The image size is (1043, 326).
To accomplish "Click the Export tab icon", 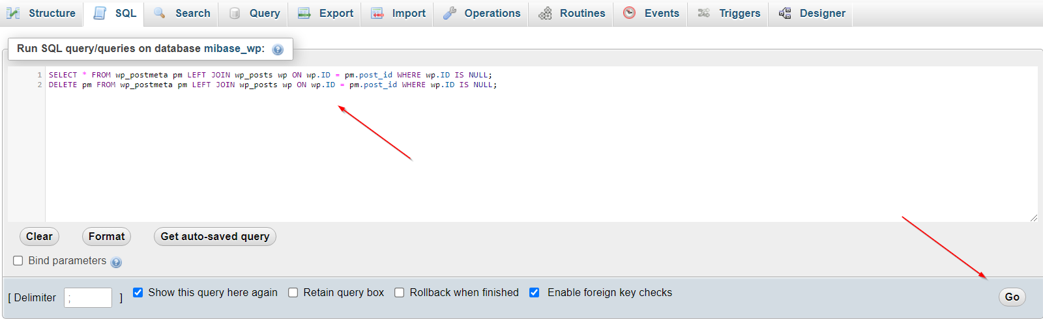I will point(304,13).
